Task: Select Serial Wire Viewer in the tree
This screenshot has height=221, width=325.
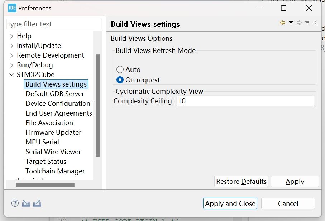Action: click(x=53, y=152)
